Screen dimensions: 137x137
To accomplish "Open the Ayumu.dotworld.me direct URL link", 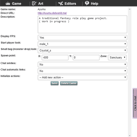I will (x=52, y=13).
